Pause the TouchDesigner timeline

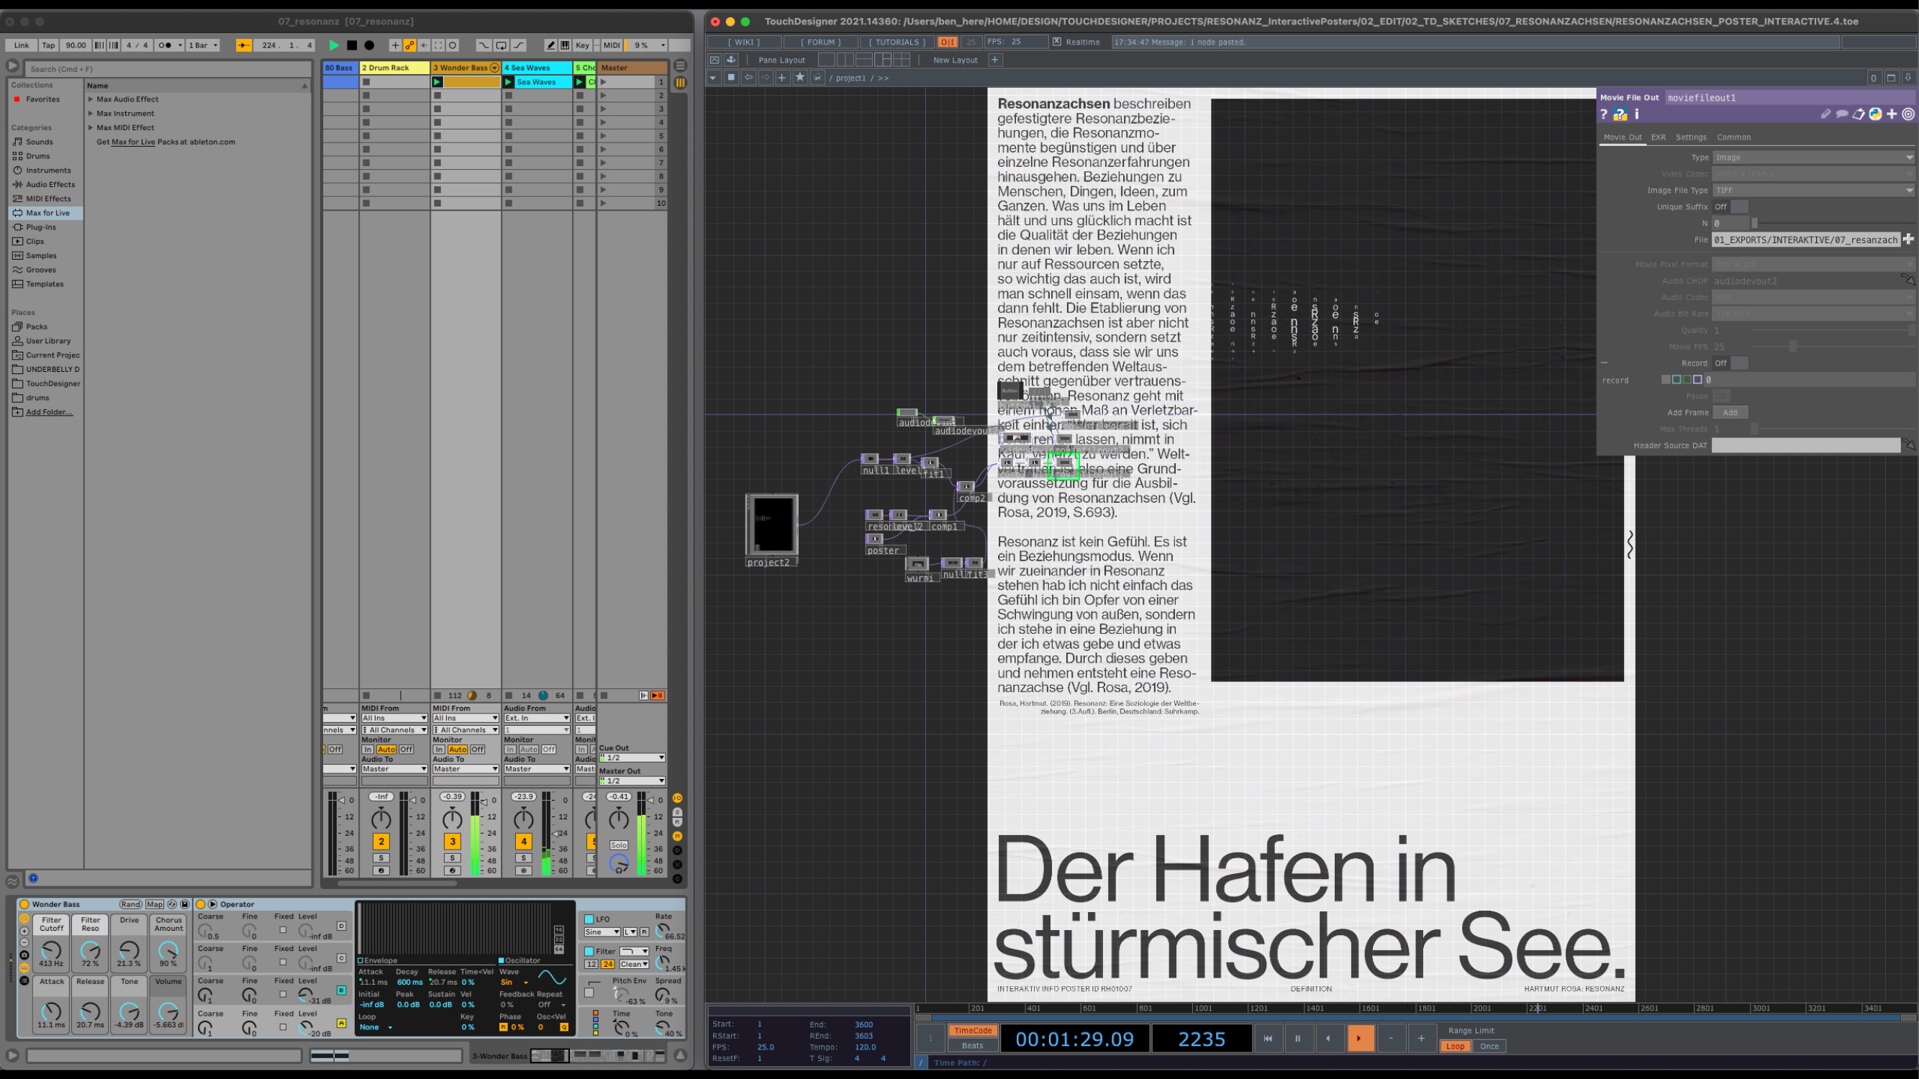[1297, 1038]
